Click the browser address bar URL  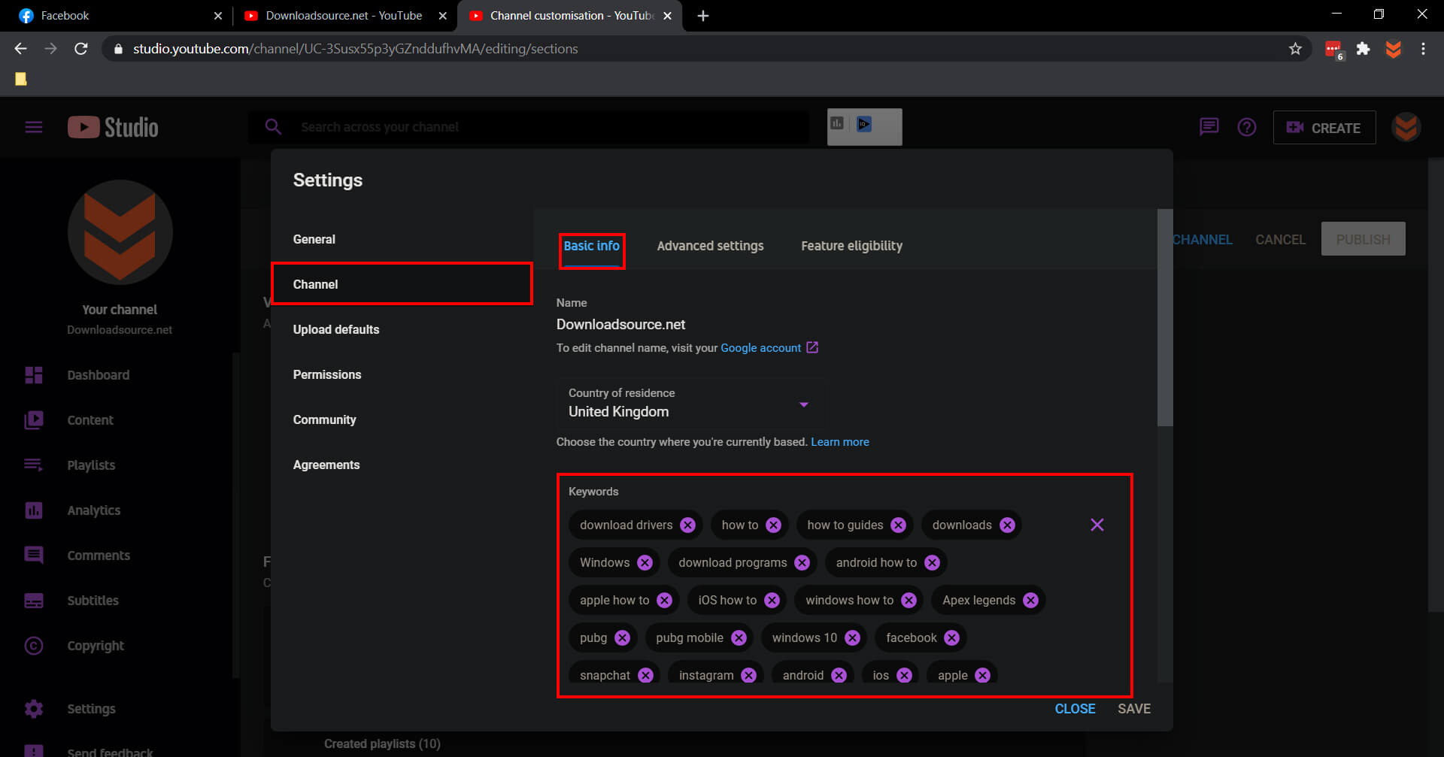click(355, 49)
